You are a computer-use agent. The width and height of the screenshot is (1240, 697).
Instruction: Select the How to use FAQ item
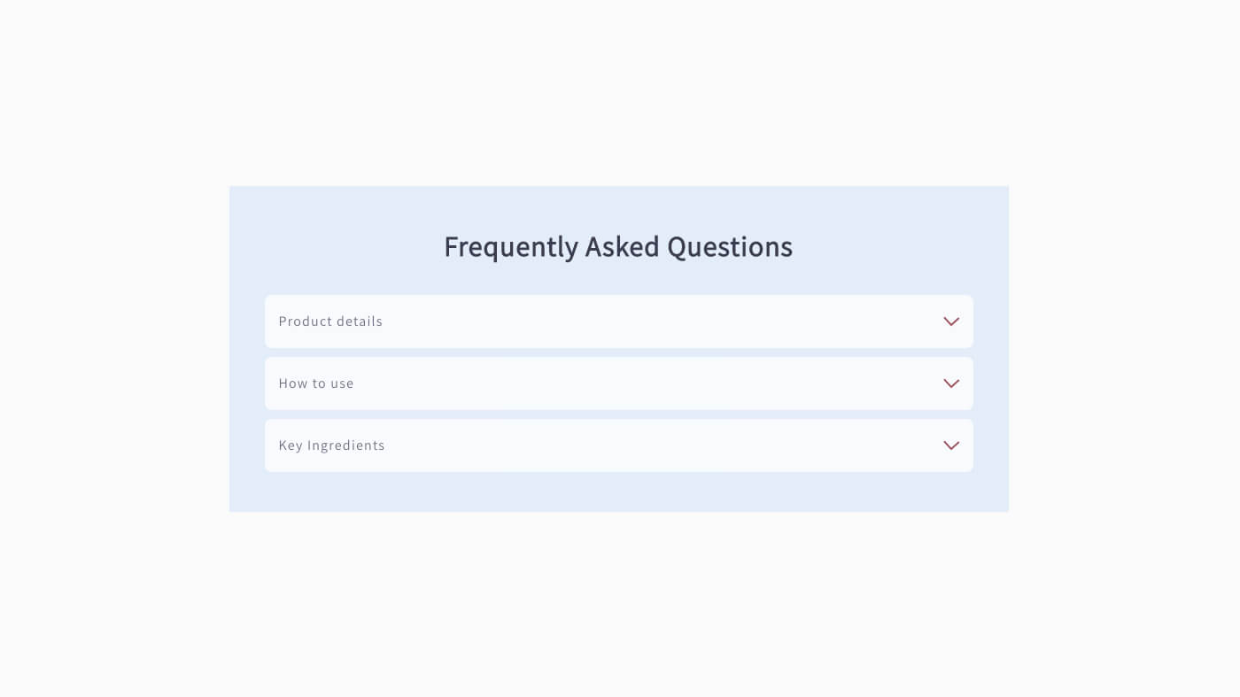(619, 383)
